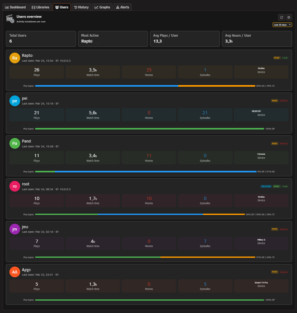297x313 pixels.
Task: Click the JELLYFIN badge on root
Action: click(266, 186)
